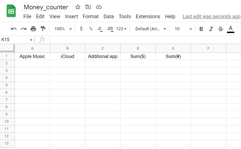
Task: Select the 'Apple Music' cell
Action: click(32, 56)
